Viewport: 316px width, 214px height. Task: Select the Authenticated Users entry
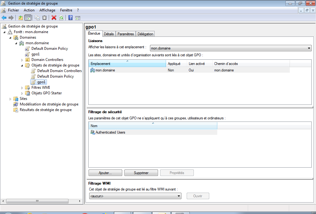point(153,132)
